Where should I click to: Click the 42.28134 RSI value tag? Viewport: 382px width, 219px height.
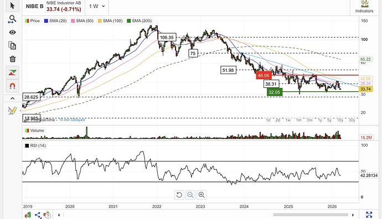(x=369, y=175)
